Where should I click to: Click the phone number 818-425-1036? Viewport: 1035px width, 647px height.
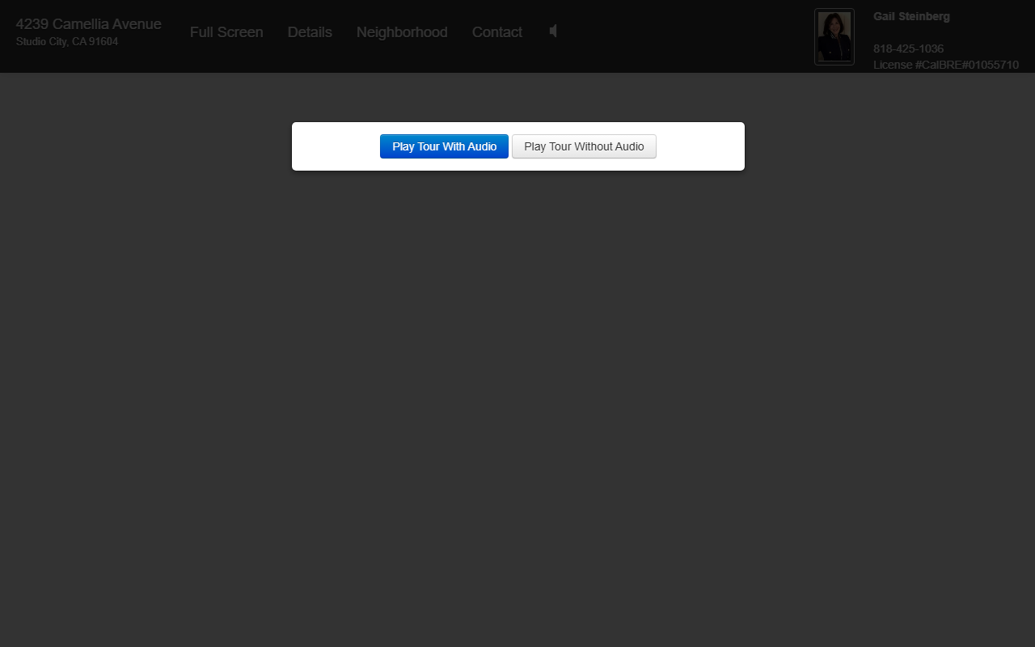pos(908,49)
